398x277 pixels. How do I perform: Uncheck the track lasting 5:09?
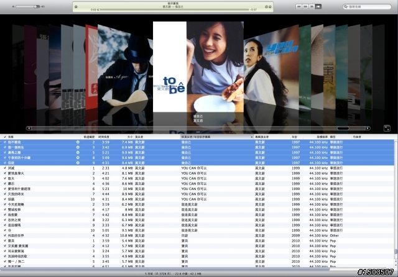pyautogui.click(x=5, y=158)
